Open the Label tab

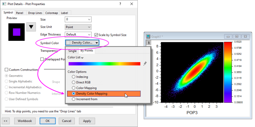coord(64,13)
